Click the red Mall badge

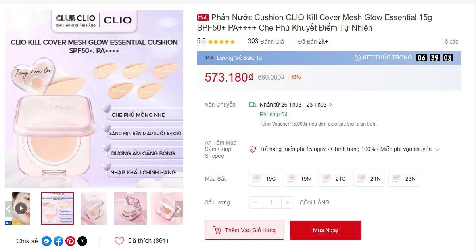click(x=202, y=17)
